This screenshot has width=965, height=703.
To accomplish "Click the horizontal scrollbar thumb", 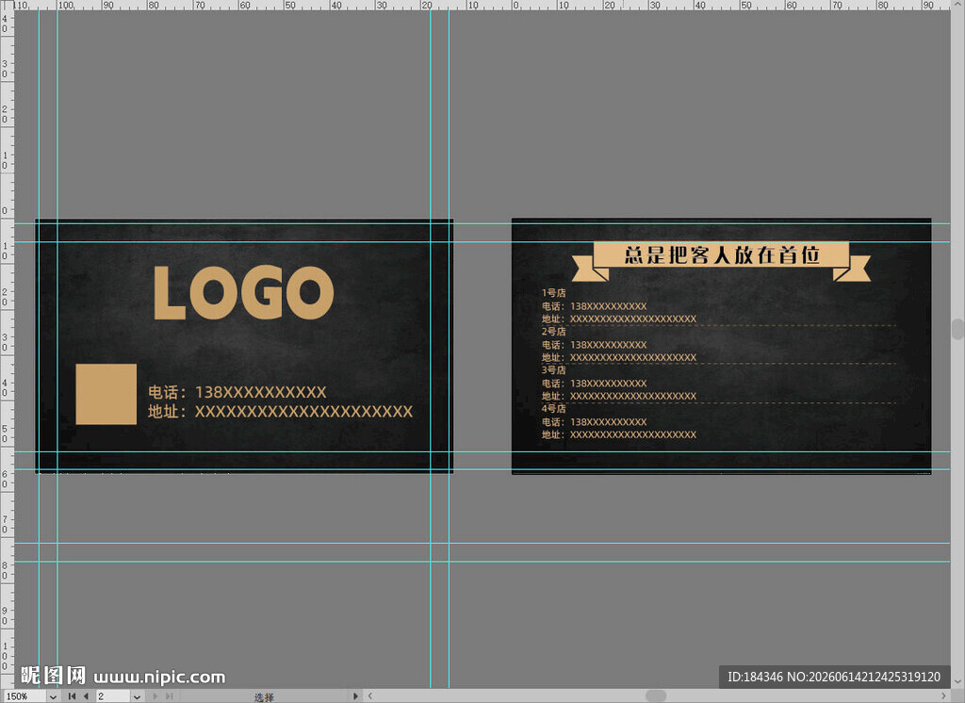I will coord(656,696).
